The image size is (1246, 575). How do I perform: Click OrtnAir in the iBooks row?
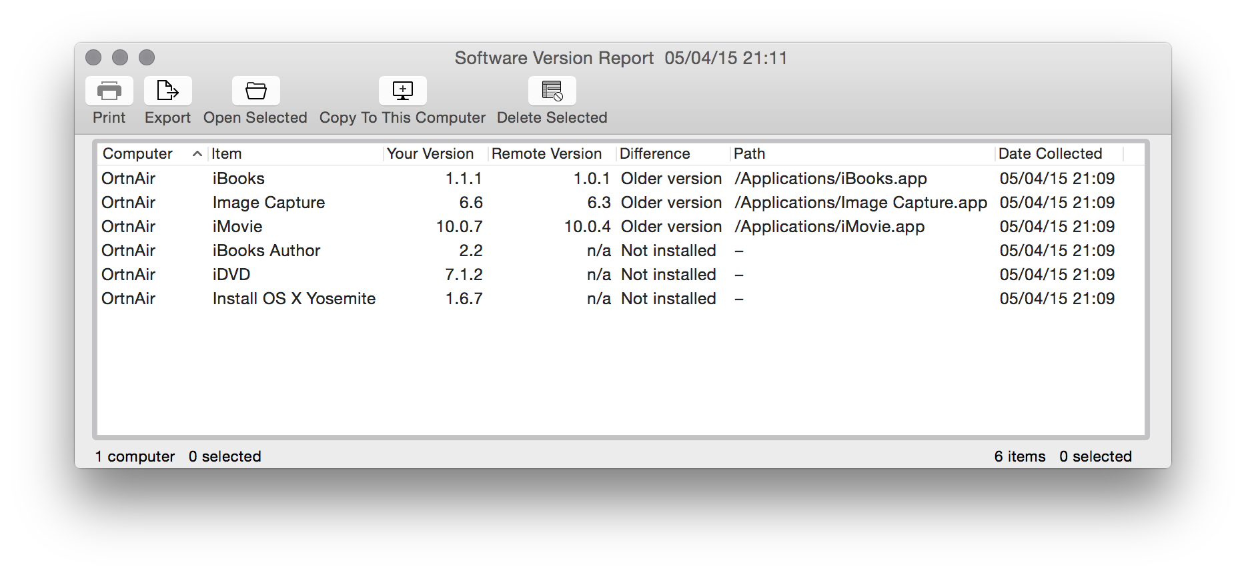128,179
